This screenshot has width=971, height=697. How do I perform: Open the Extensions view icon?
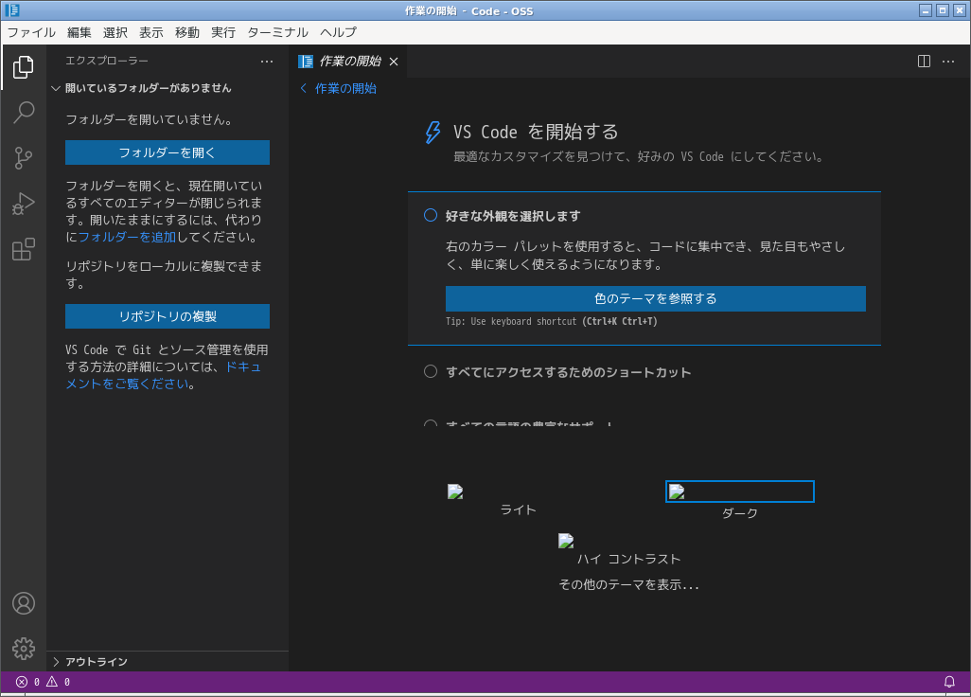[24, 249]
